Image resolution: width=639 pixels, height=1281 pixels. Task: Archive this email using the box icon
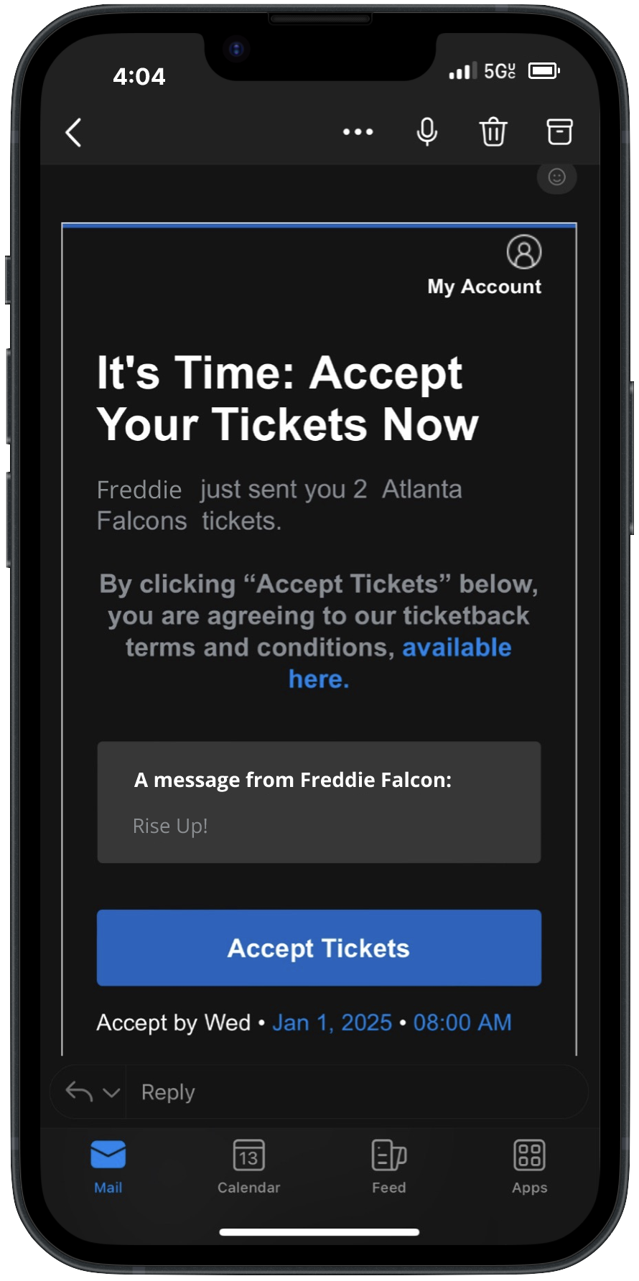pos(559,132)
